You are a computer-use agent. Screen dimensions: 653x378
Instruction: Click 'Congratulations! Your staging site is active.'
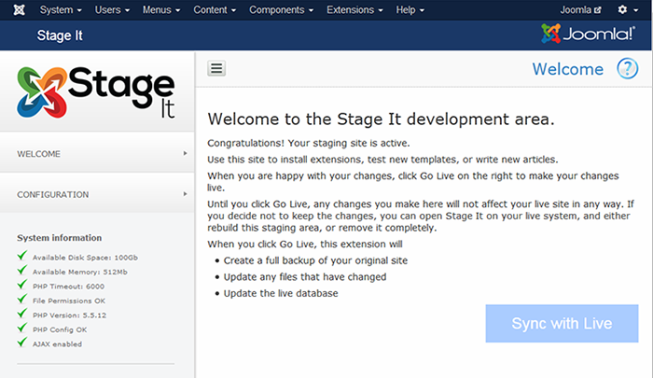pos(309,143)
